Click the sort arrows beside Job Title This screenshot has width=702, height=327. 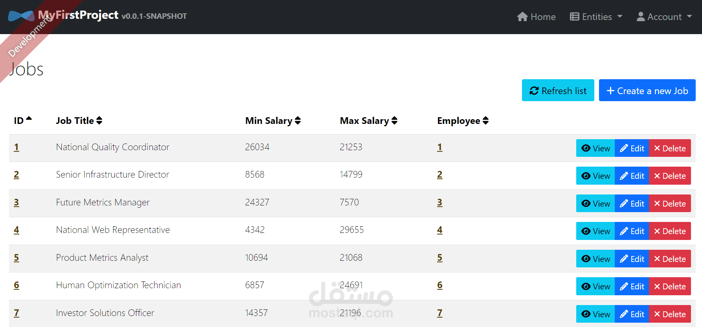point(99,120)
